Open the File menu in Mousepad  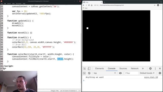[2, 4]
